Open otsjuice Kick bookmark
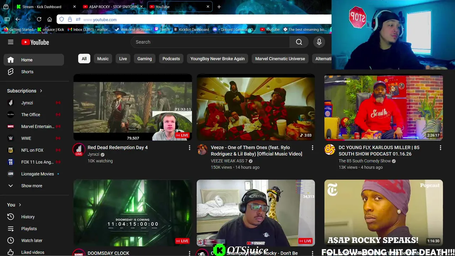This screenshot has width=455, height=256. coord(51,30)
